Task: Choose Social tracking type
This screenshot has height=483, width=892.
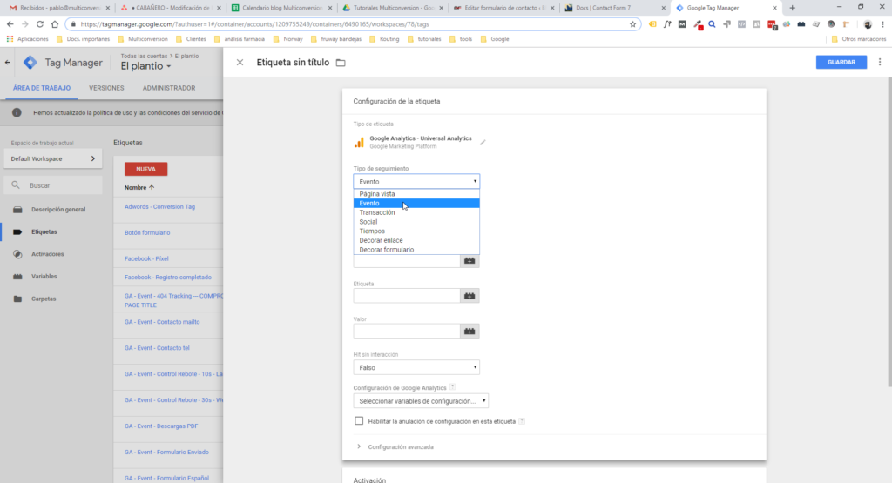Action: click(416, 222)
